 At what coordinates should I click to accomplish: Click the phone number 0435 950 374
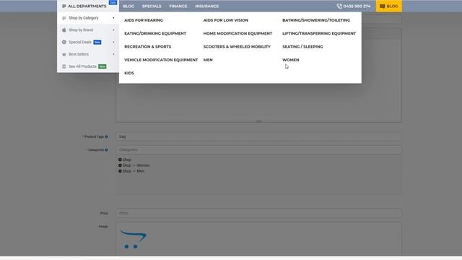coord(357,6)
